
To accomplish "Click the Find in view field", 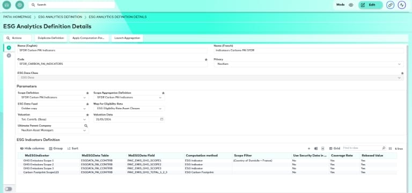I will pyautogui.click(x=362, y=148).
